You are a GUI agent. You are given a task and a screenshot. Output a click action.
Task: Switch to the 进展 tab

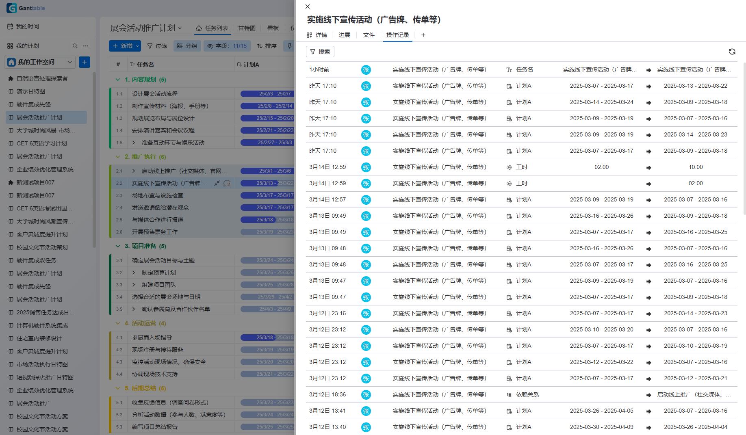pos(344,35)
